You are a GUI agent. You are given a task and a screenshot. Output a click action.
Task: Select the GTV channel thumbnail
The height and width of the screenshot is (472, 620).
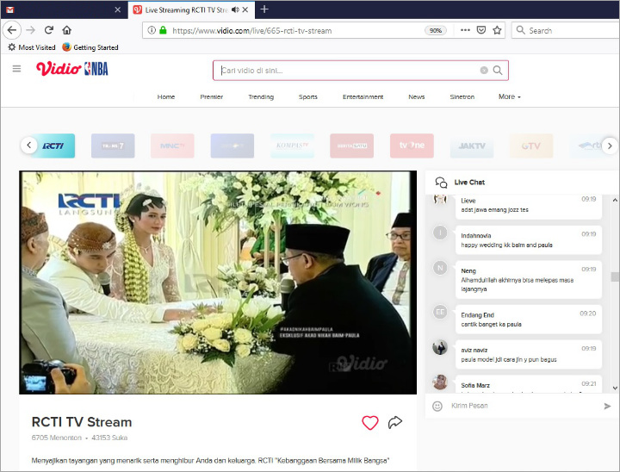[531, 146]
